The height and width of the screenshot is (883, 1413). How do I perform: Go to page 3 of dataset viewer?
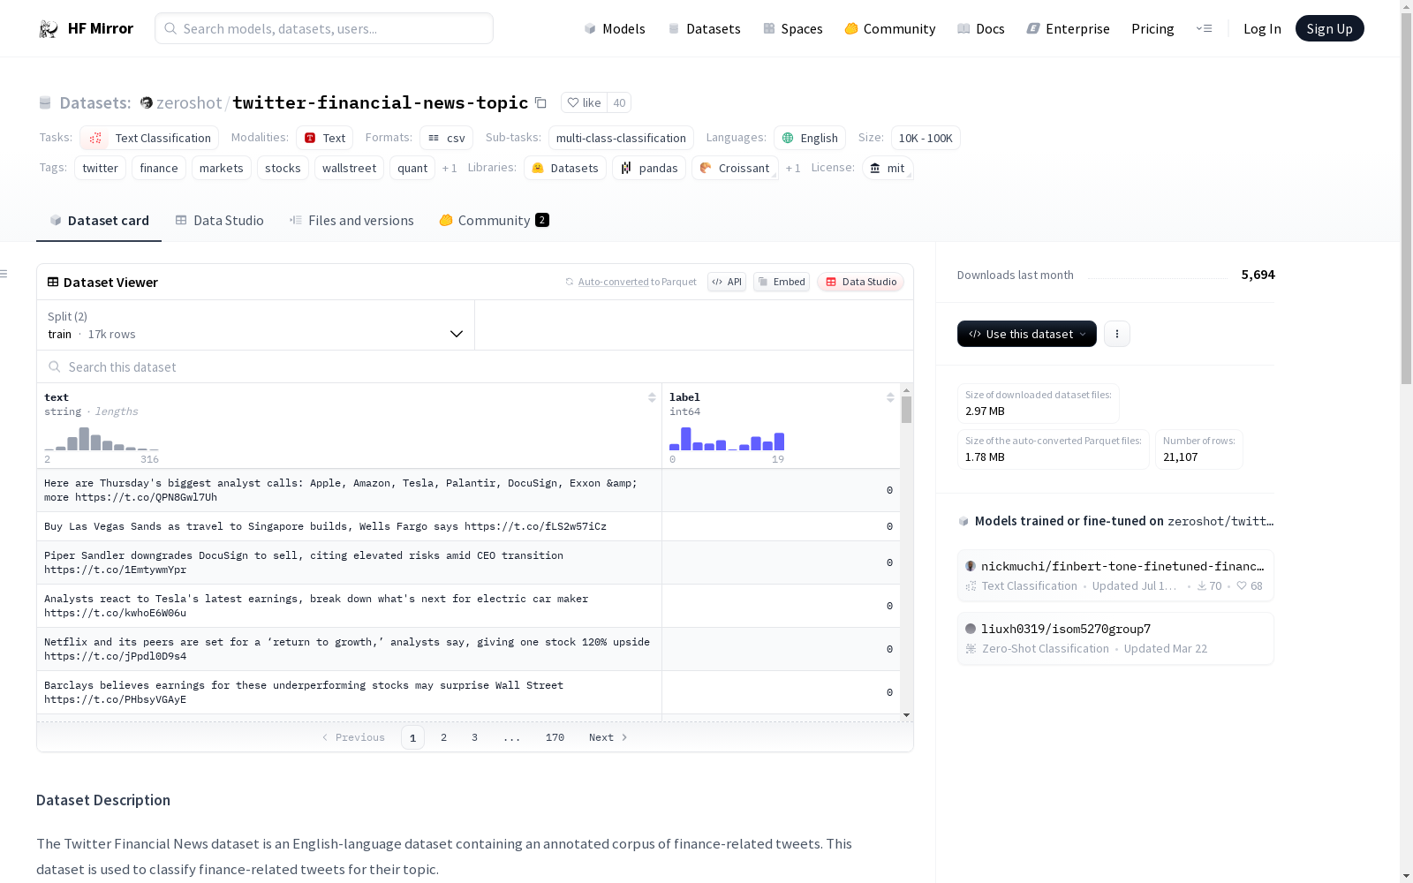tap(474, 737)
